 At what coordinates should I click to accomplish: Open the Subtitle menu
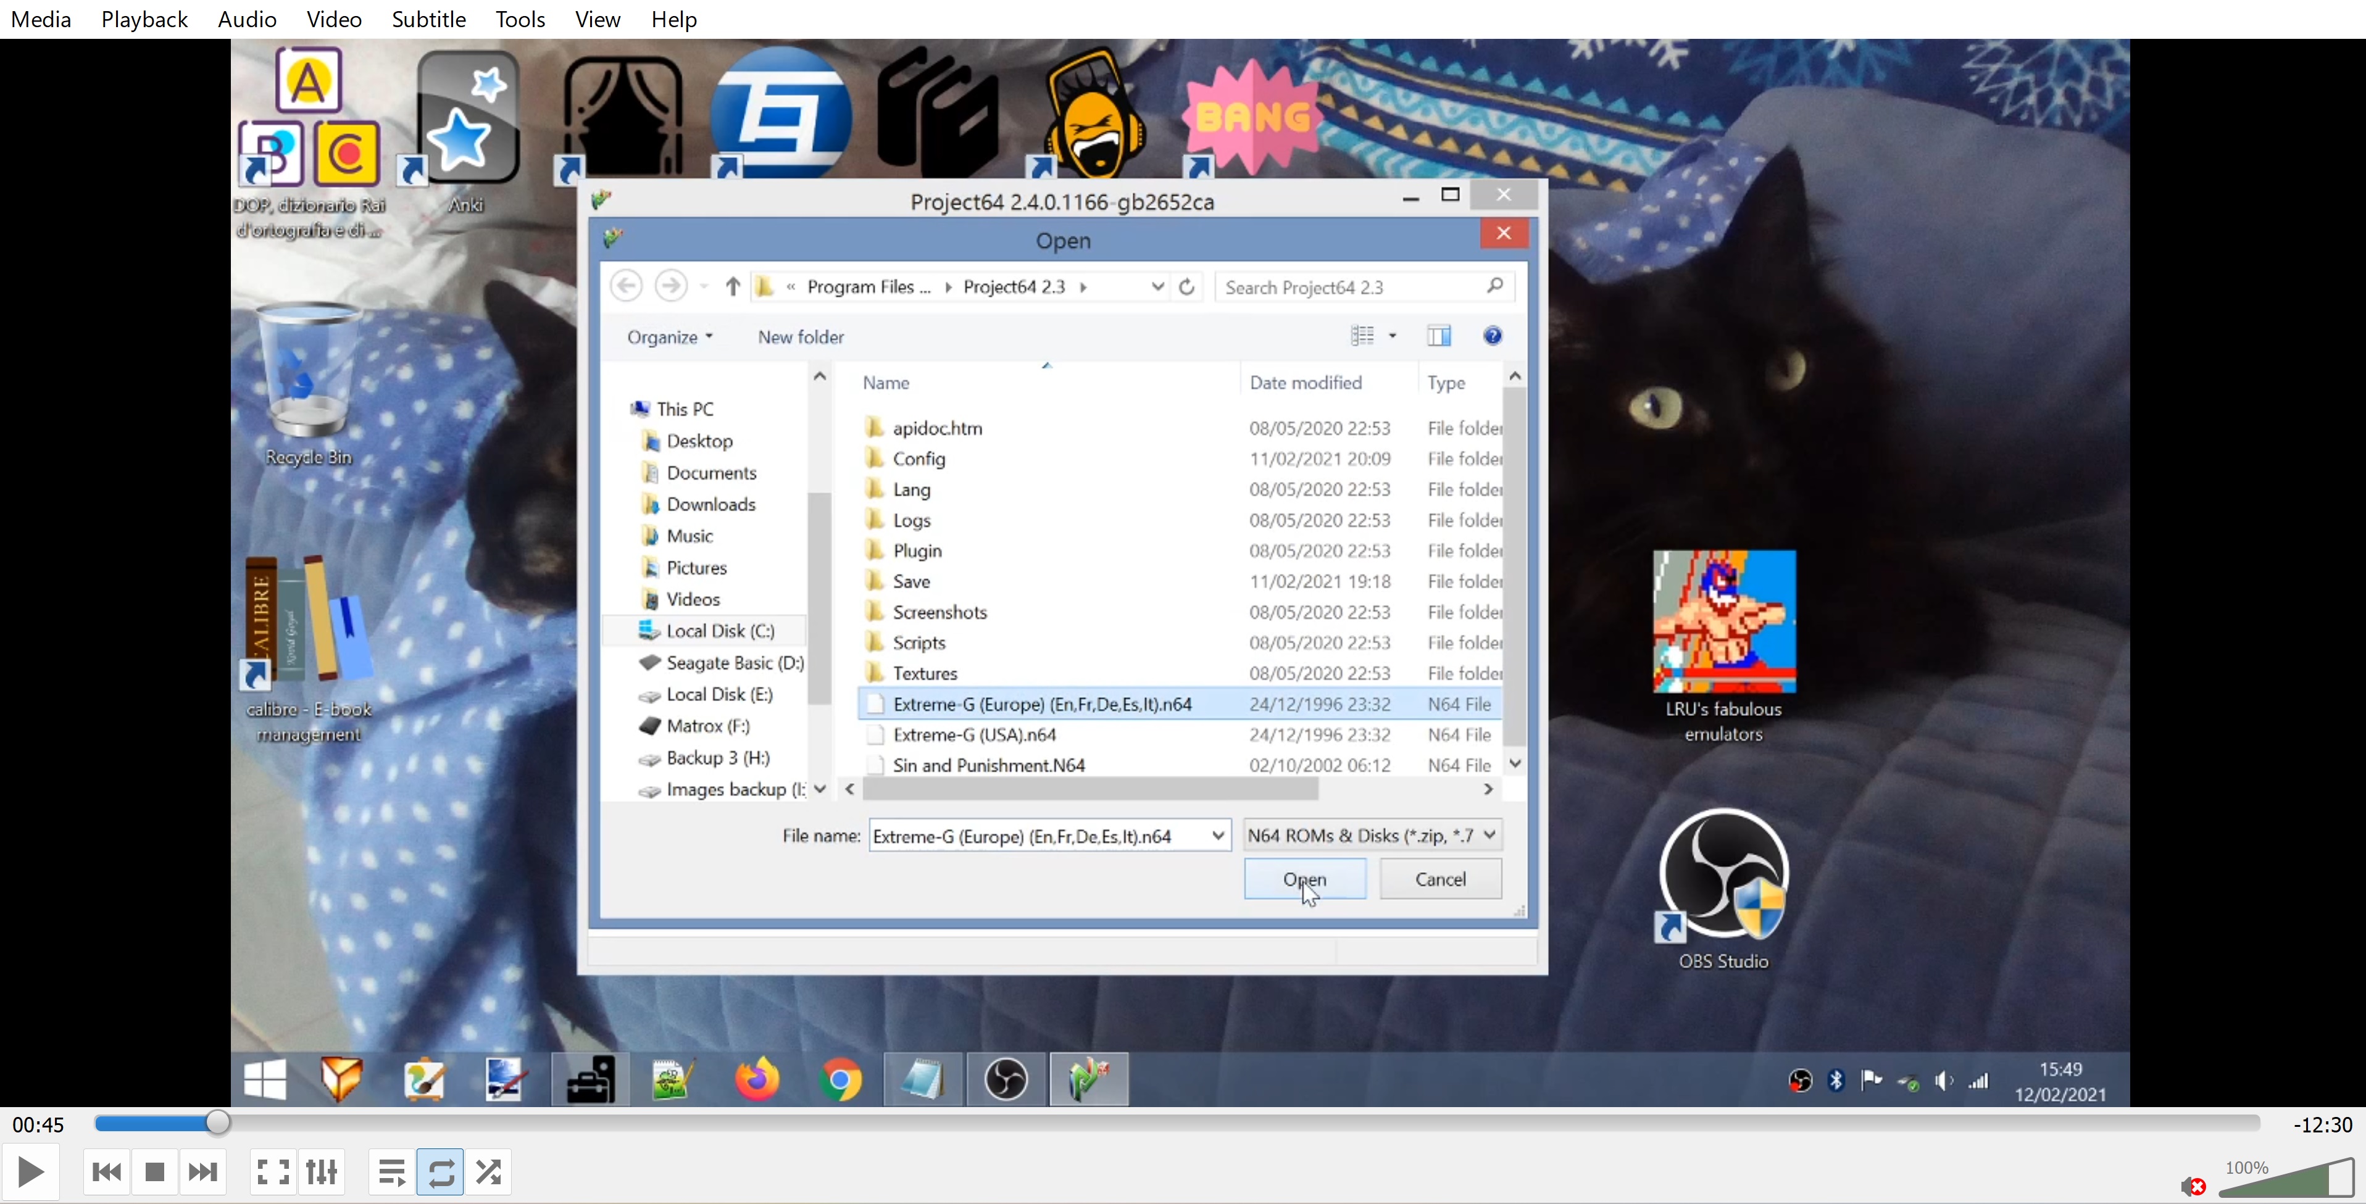(x=428, y=19)
